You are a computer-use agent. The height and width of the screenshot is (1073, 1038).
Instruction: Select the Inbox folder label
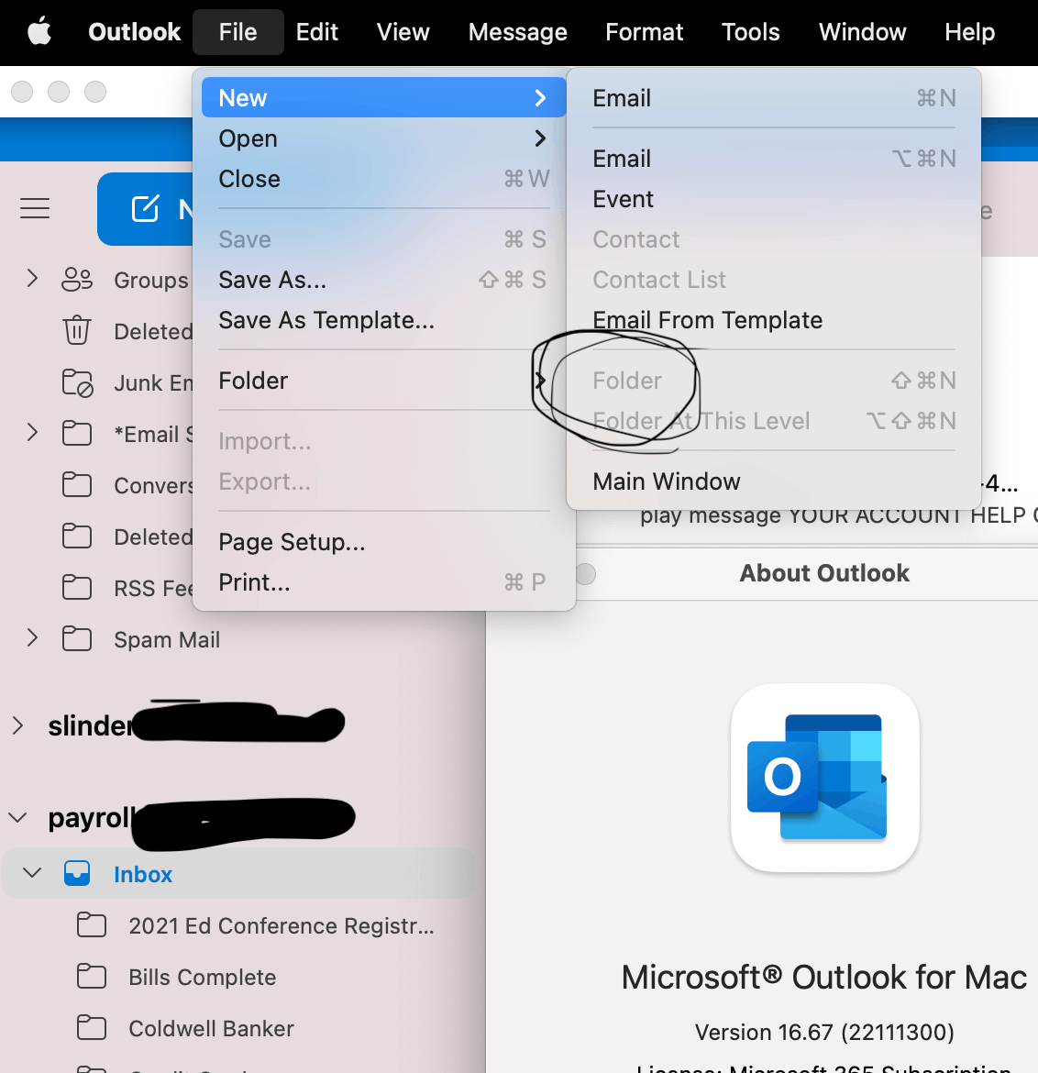(x=143, y=875)
